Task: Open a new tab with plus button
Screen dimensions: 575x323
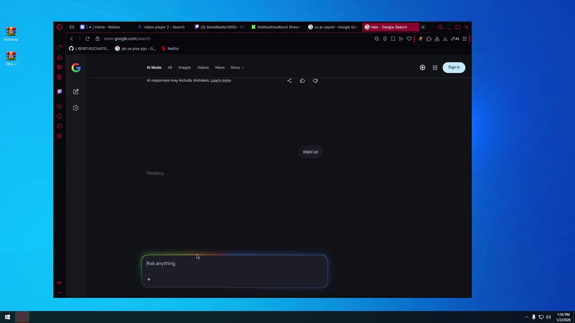Action: coord(423,27)
